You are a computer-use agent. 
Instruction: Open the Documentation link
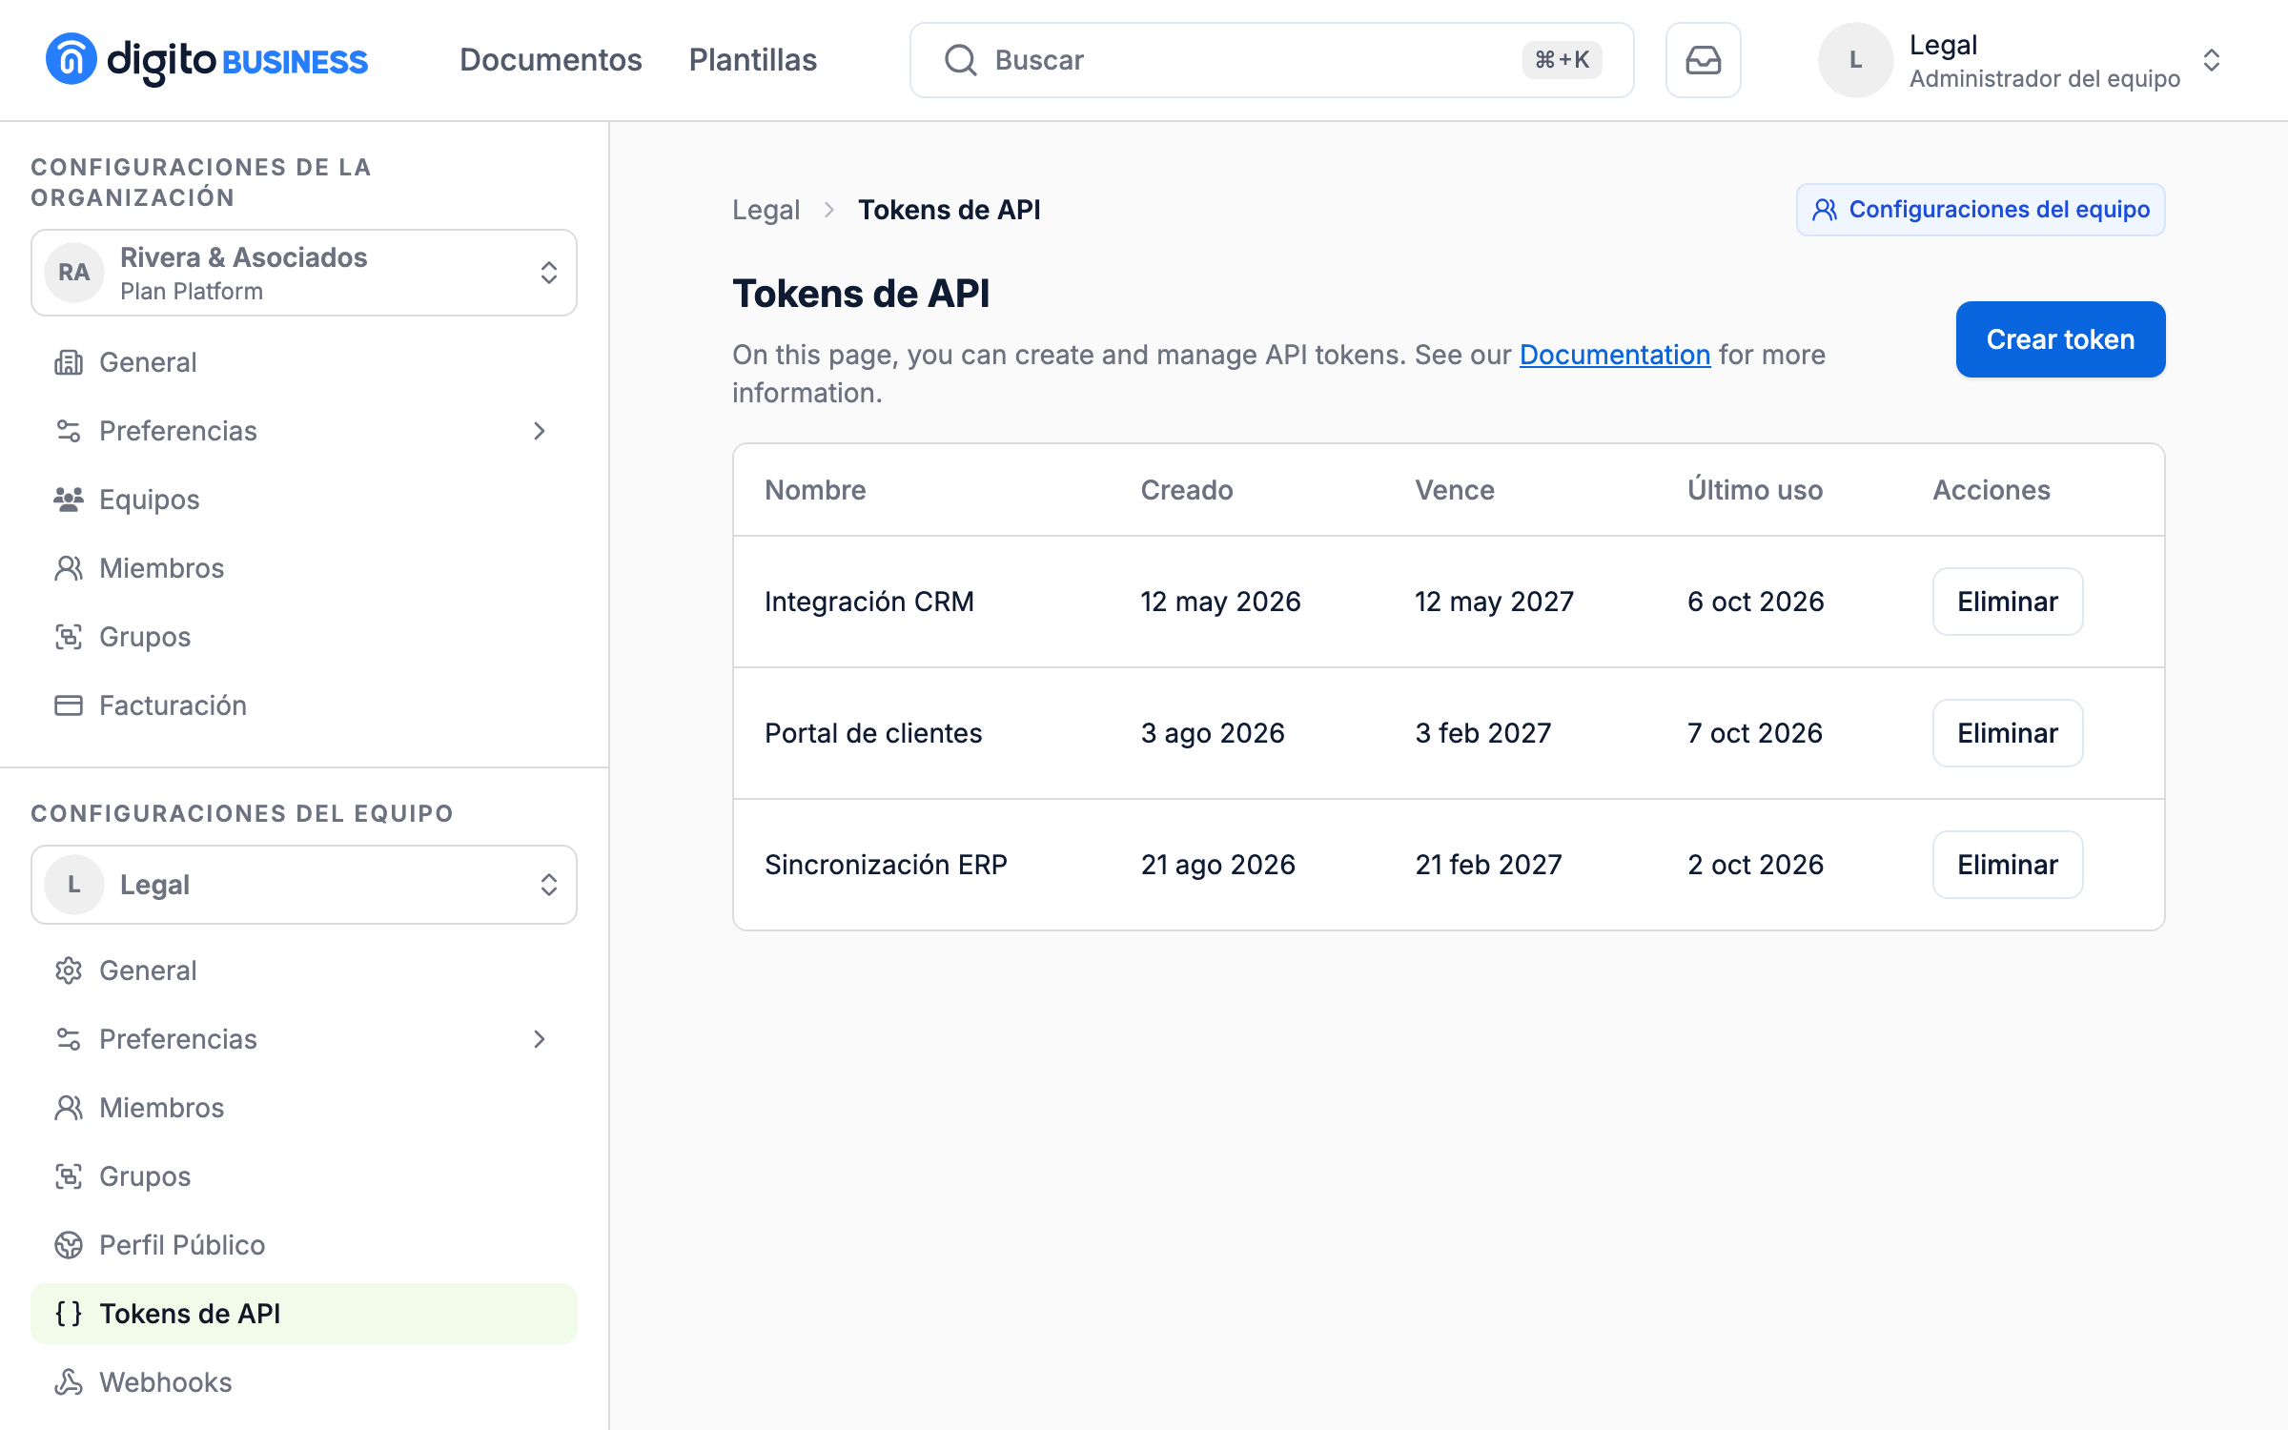click(1615, 355)
